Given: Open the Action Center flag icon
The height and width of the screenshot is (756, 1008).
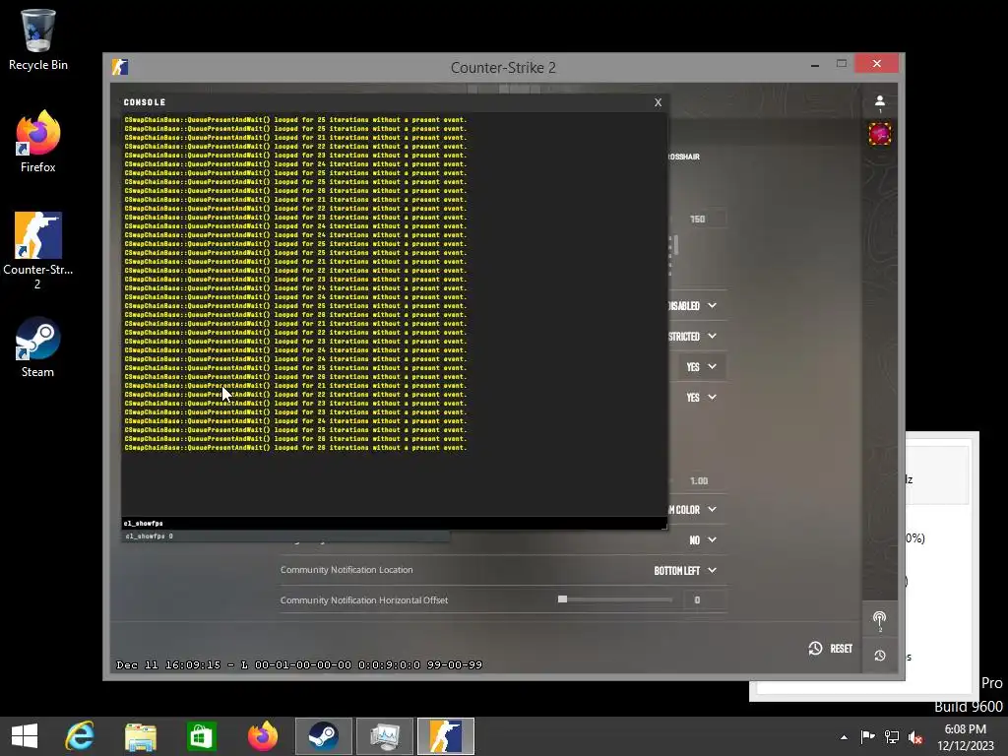Looking at the screenshot, I should tap(867, 736).
